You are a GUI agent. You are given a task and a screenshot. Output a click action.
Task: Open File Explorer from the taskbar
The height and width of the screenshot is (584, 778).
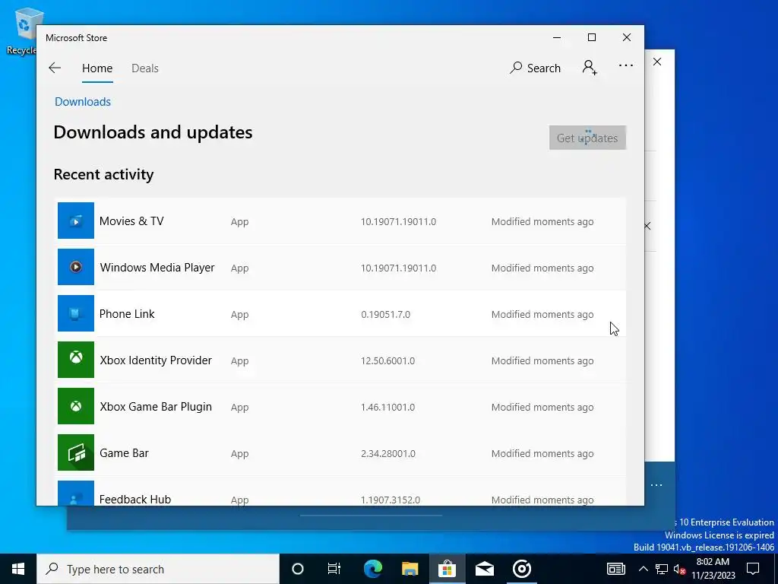pyautogui.click(x=410, y=569)
